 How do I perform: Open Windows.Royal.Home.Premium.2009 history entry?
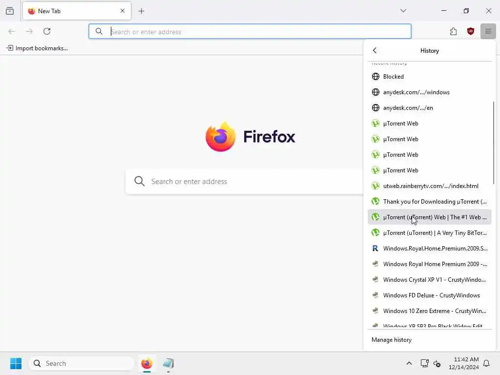[429, 249]
